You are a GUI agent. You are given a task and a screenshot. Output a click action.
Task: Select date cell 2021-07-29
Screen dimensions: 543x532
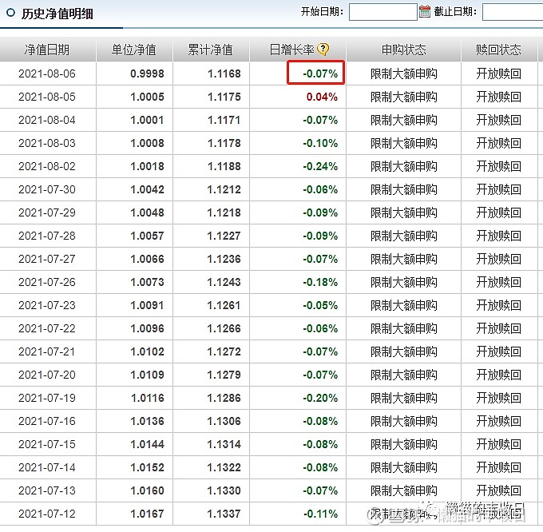[47, 212]
